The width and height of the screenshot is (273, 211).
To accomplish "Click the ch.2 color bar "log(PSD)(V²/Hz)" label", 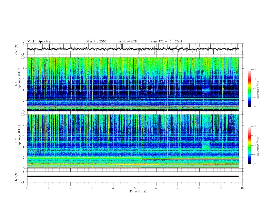I will (x=258, y=147).
